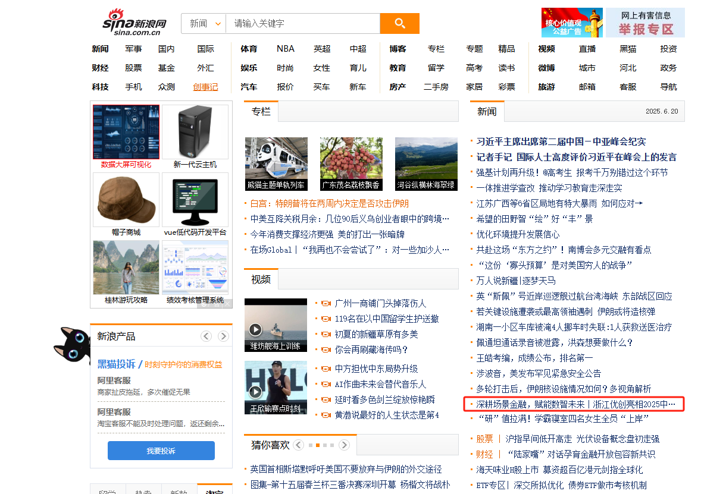Click previous arrow in 新浪产品 panel
The image size is (726, 494).
point(206,336)
